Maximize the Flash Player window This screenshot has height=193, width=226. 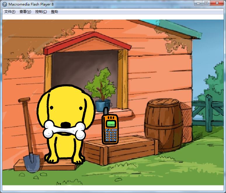[206, 3]
